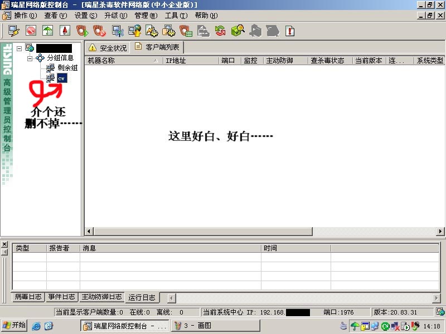Click the client list left scroll arrow

89,231
